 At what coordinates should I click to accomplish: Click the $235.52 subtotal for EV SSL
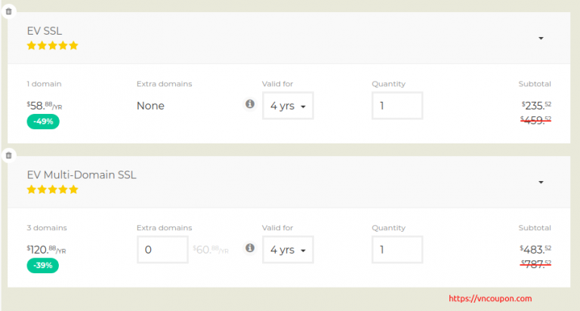(x=536, y=106)
